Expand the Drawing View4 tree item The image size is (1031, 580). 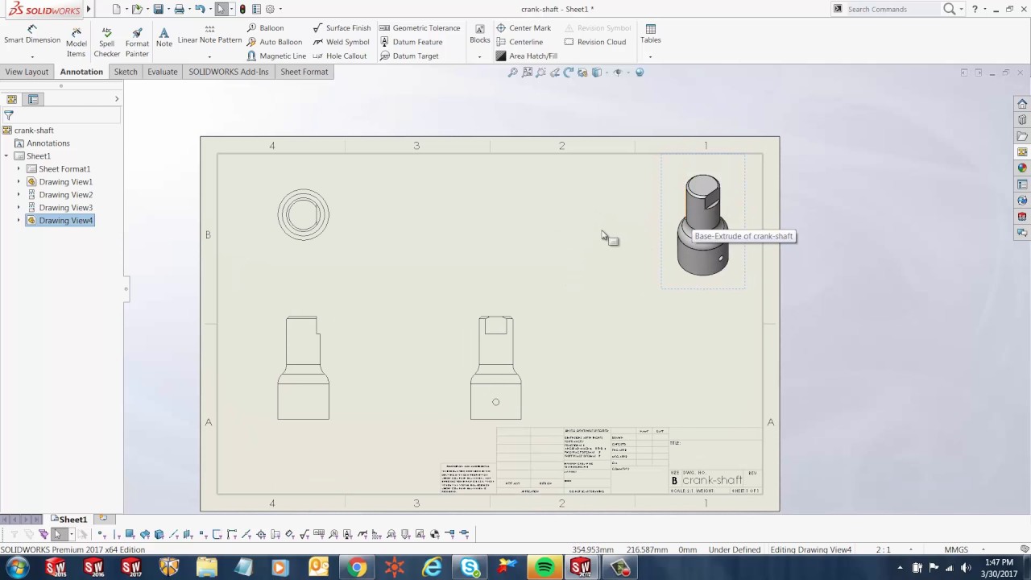[x=18, y=220]
